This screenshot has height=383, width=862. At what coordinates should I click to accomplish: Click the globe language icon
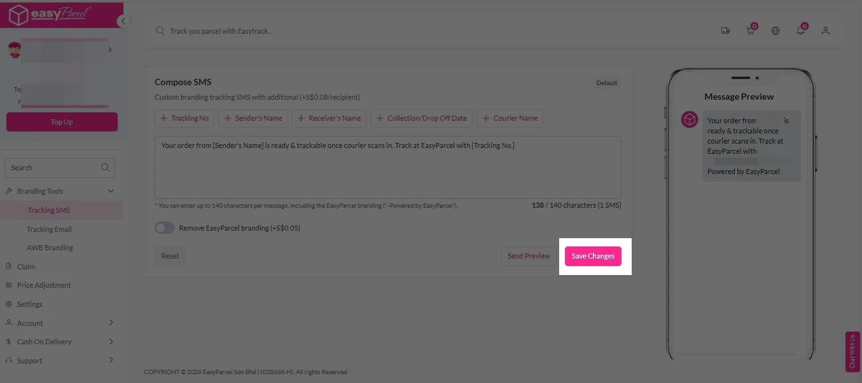pyautogui.click(x=775, y=30)
